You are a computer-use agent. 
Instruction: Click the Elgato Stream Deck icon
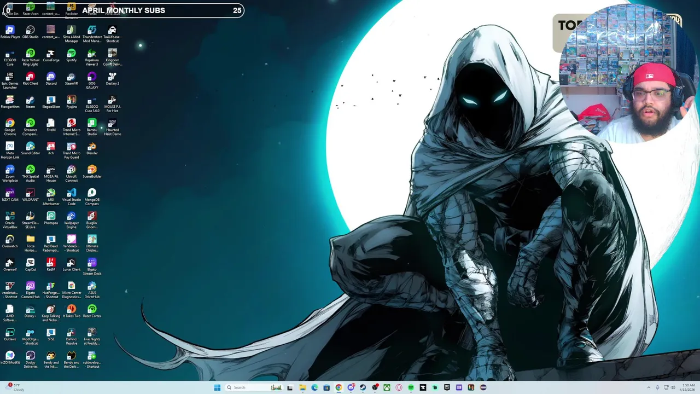(x=92, y=266)
